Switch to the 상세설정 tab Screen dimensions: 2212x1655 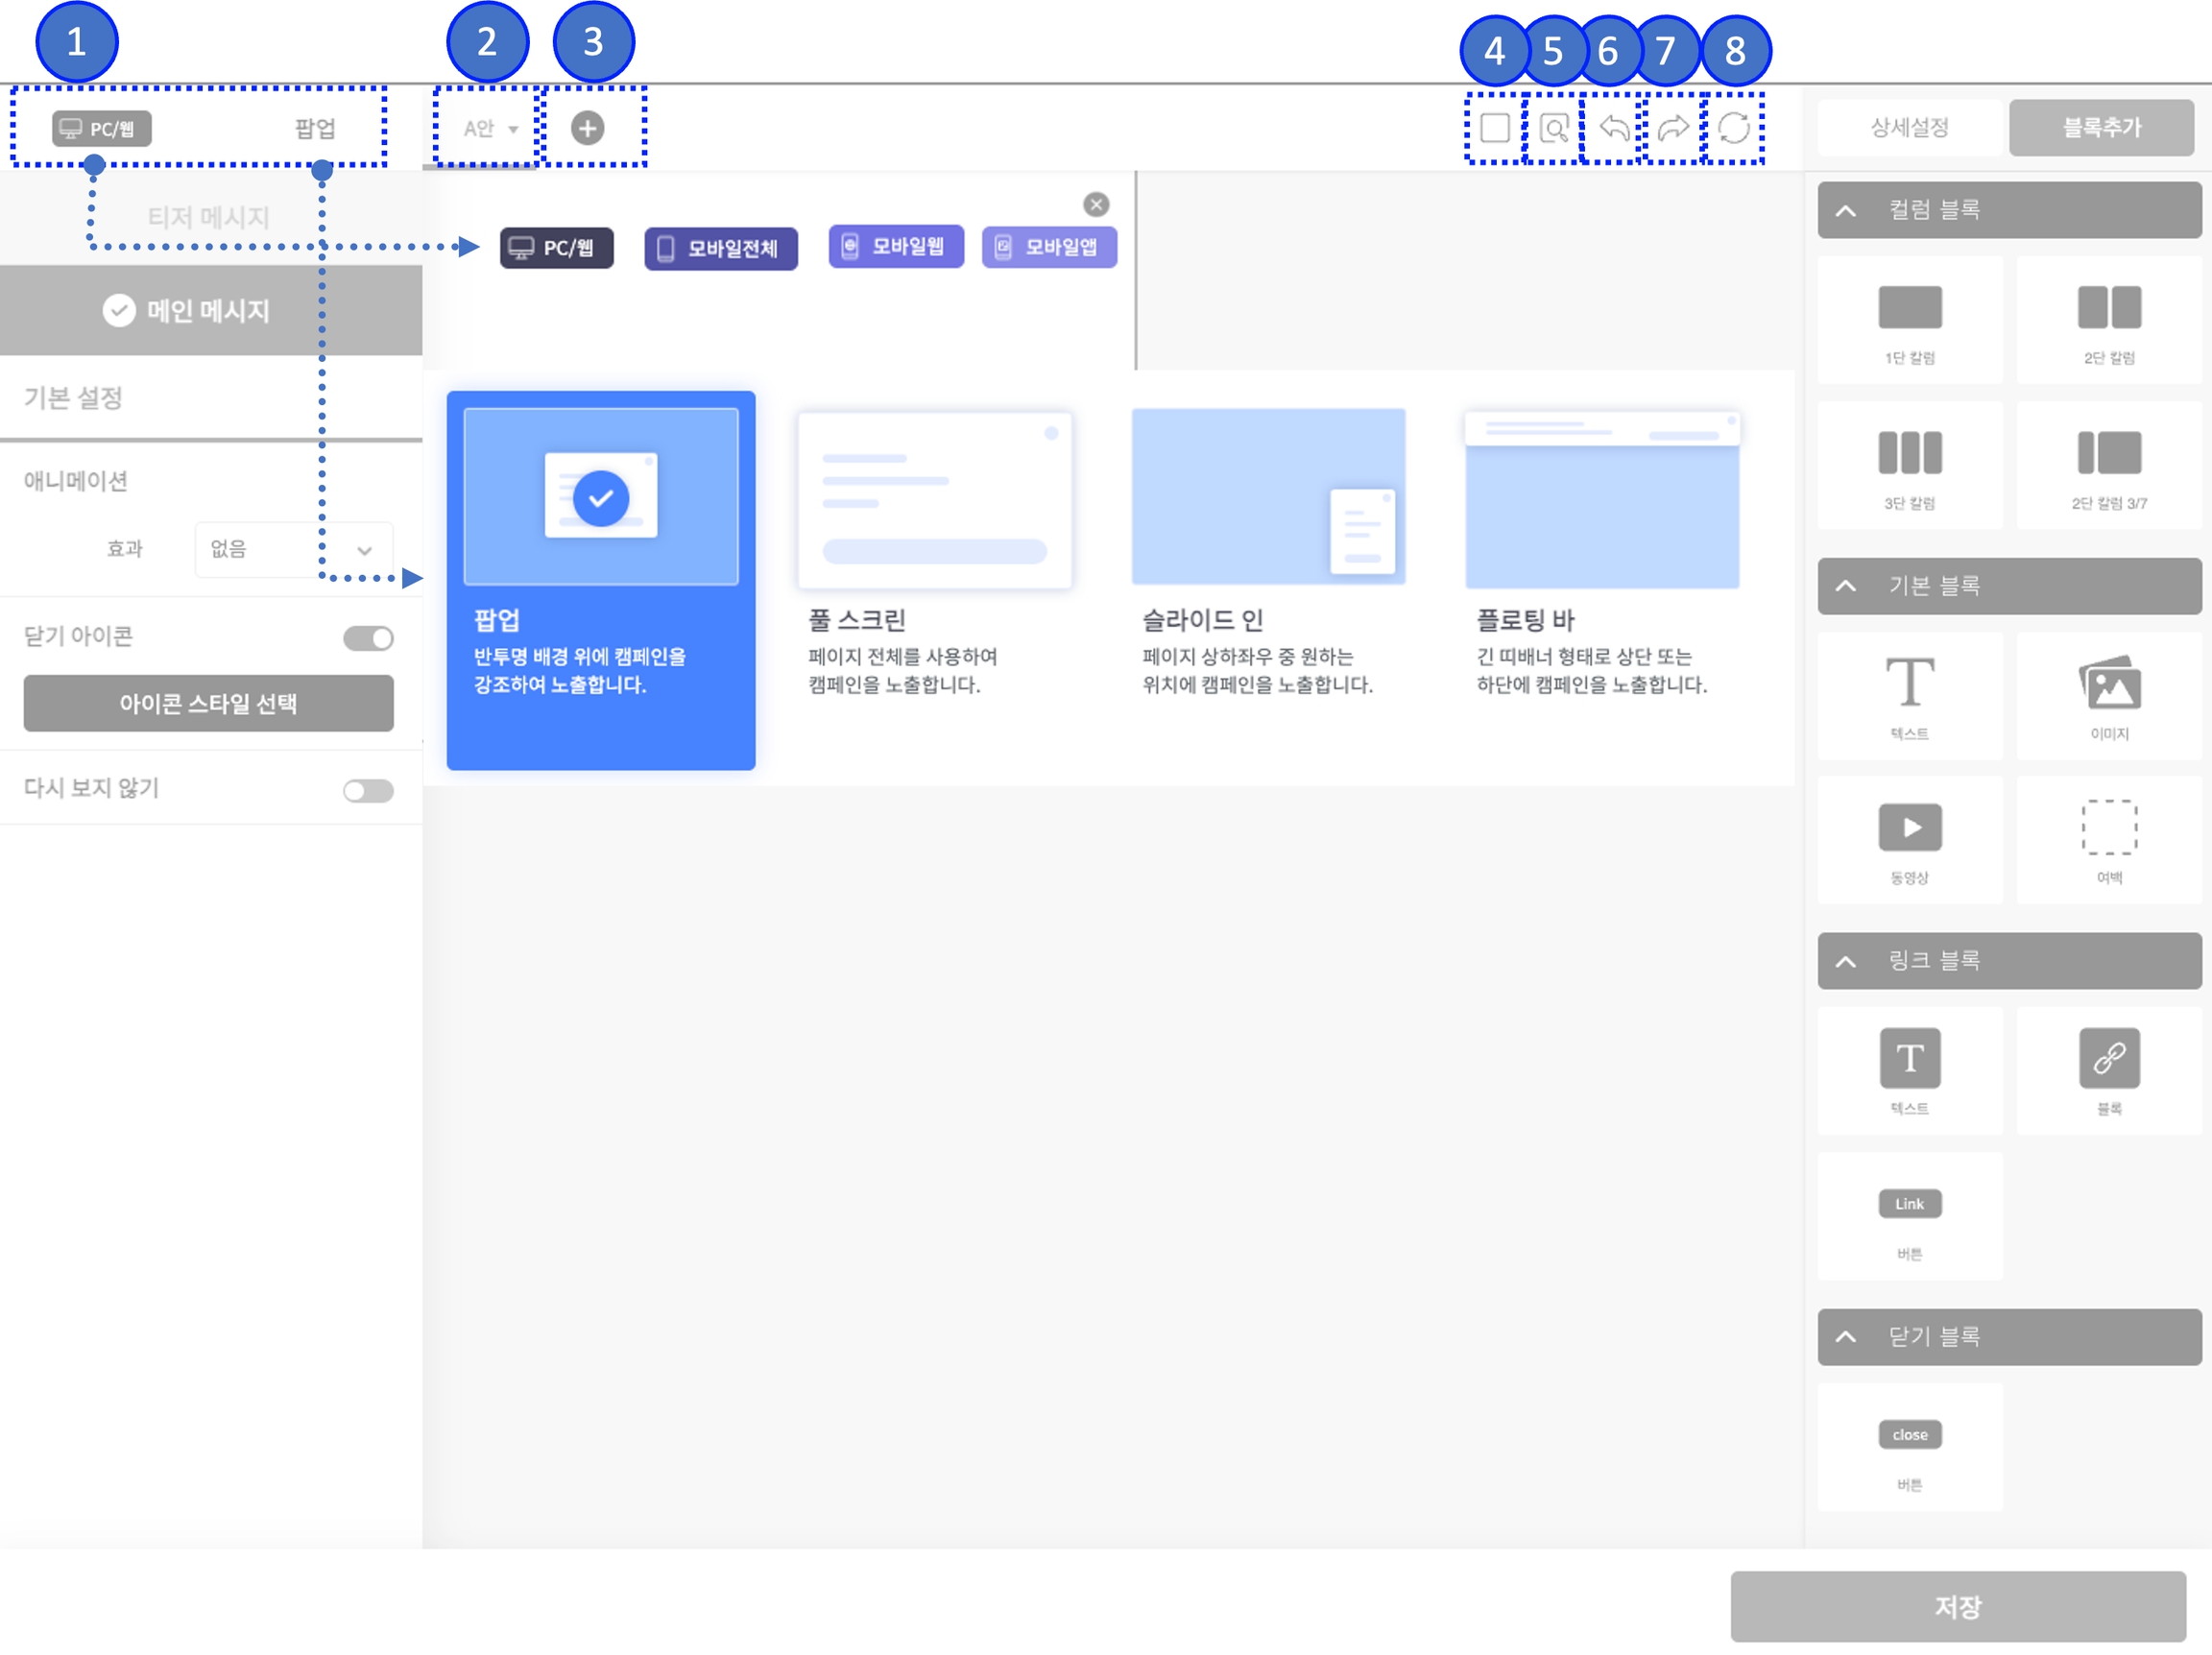[1908, 128]
